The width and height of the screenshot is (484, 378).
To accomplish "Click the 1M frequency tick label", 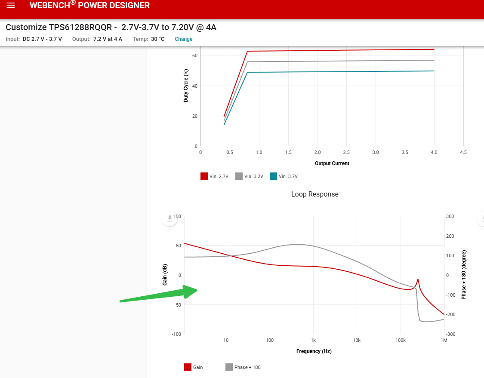I will pos(444,340).
